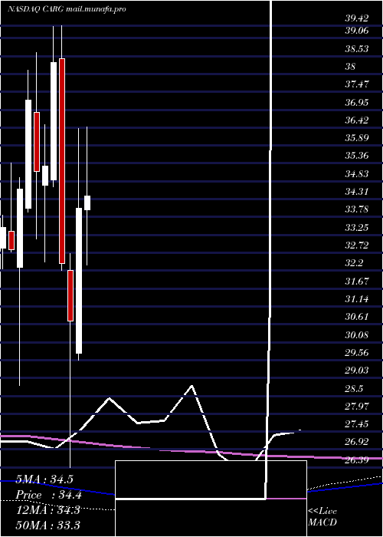Click the 27.97 price axis label
Screen dimensions: 383x537
(357, 406)
